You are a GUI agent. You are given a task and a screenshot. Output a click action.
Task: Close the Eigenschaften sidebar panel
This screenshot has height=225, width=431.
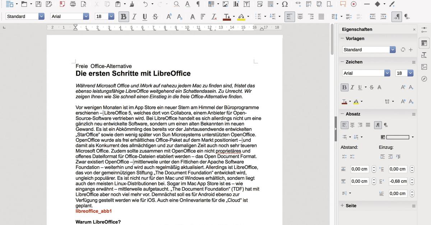pos(414,29)
